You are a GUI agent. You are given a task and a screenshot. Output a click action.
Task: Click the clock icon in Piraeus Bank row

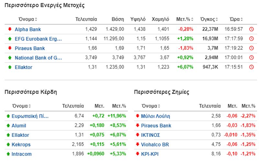coord(252,48)
